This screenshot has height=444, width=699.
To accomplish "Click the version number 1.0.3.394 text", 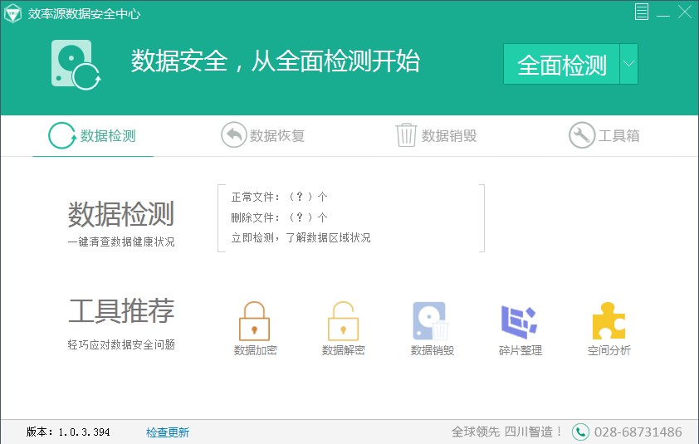I will [x=83, y=432].
